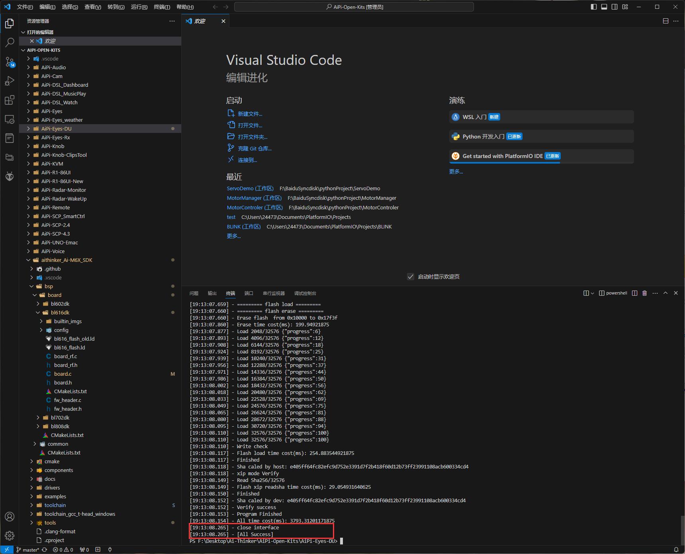Open the Extensions view
The height and width of the screenshot is (554, 685).
(10, 100)
